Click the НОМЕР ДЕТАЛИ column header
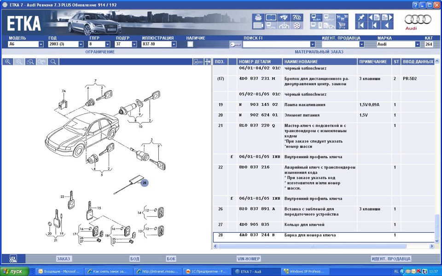Viewport: 442px width, 276px height. [259, 62]
